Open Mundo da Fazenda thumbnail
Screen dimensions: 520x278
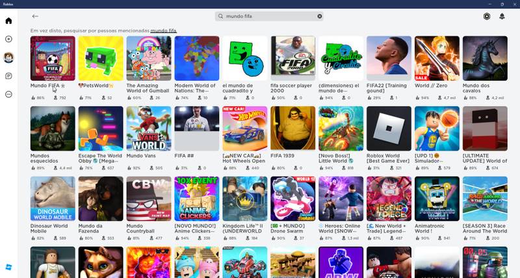click(101, 199)
